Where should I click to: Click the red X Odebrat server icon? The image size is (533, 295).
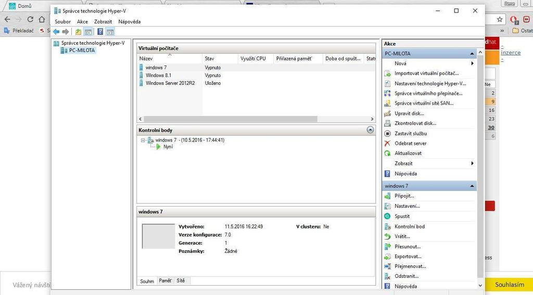point(387,144)
